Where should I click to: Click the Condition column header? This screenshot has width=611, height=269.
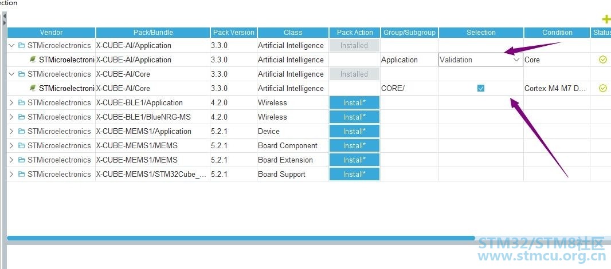[x=557, y=33]
